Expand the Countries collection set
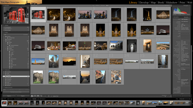This screenshot has height=108, width=193. pyautogui.click(x=4, y=72)
